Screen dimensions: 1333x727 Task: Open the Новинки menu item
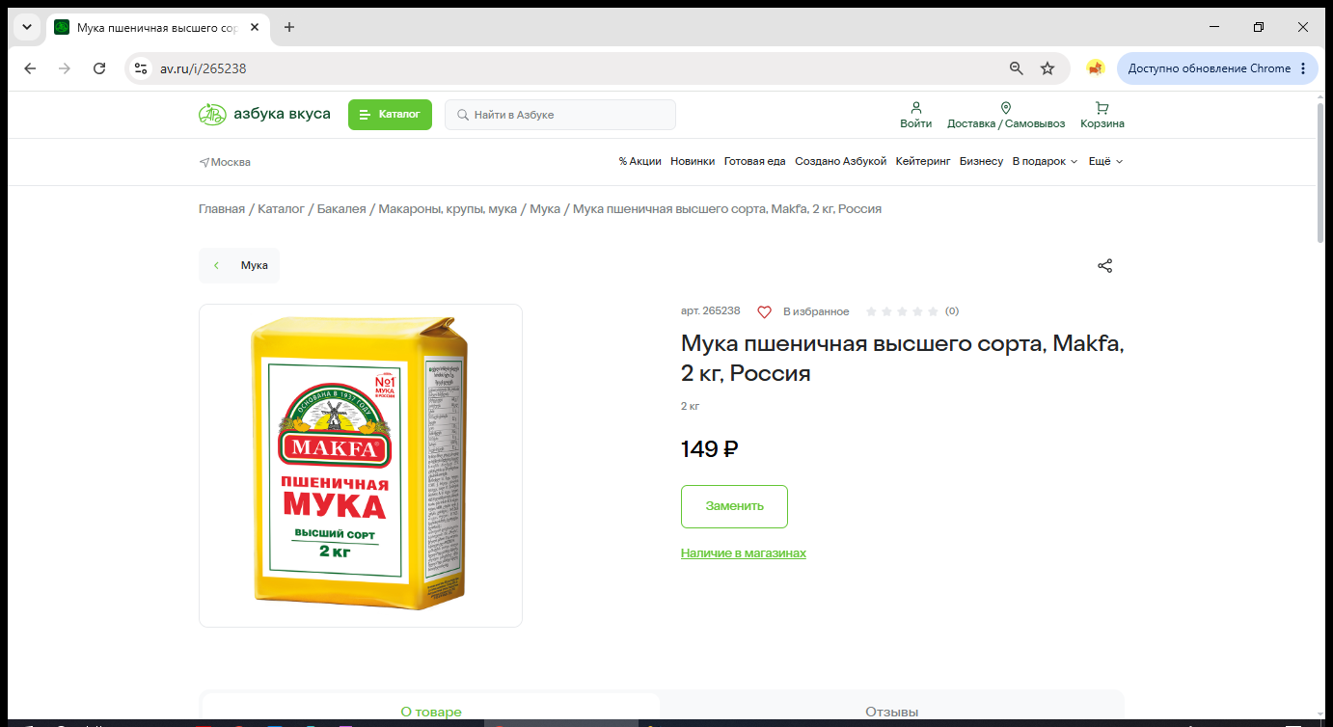(693, 161)
